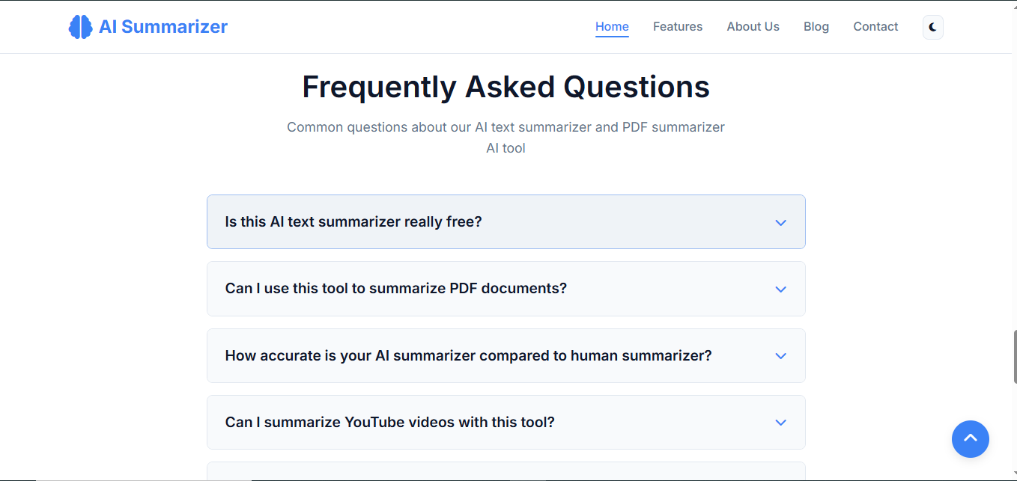The height and width of the screenshot is (481, 1017).
Task: Toggle dark mode with moon icon
Action: coord(932,27)
